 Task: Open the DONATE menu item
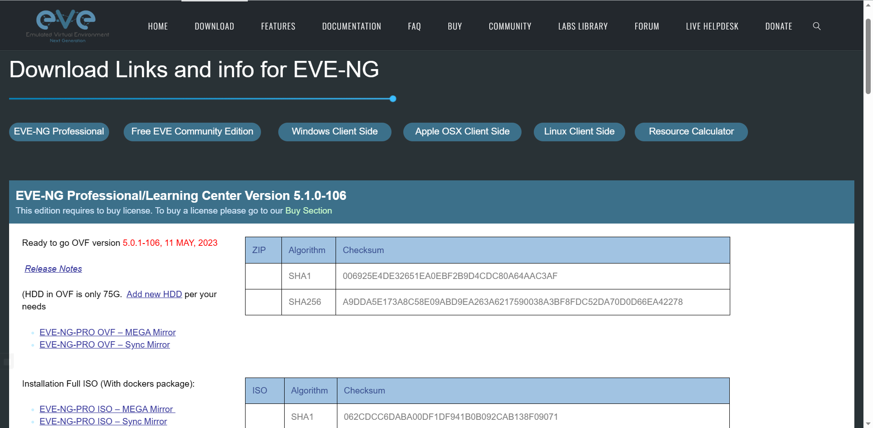click(x=778, y=26)
